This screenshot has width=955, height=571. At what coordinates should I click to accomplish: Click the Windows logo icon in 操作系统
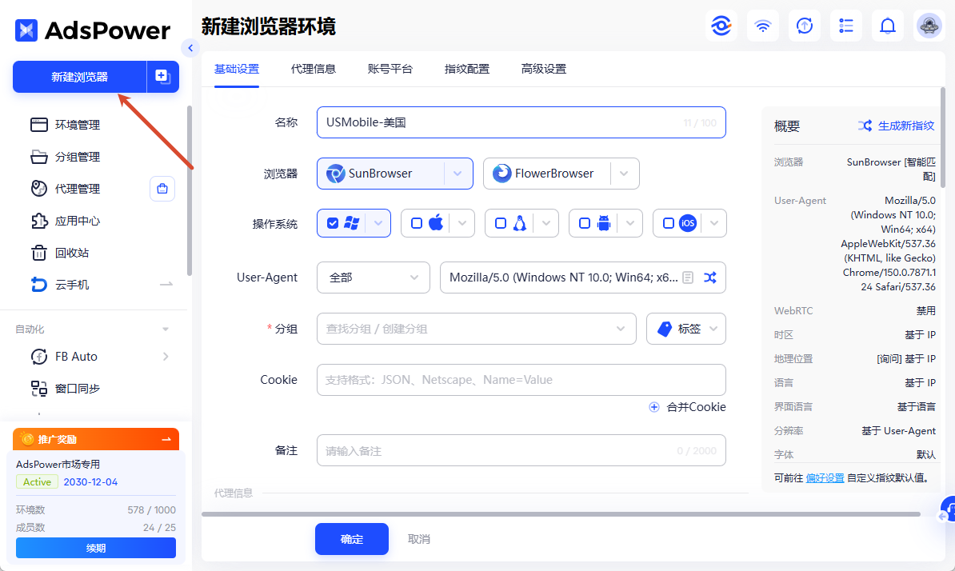coord(351,223)
